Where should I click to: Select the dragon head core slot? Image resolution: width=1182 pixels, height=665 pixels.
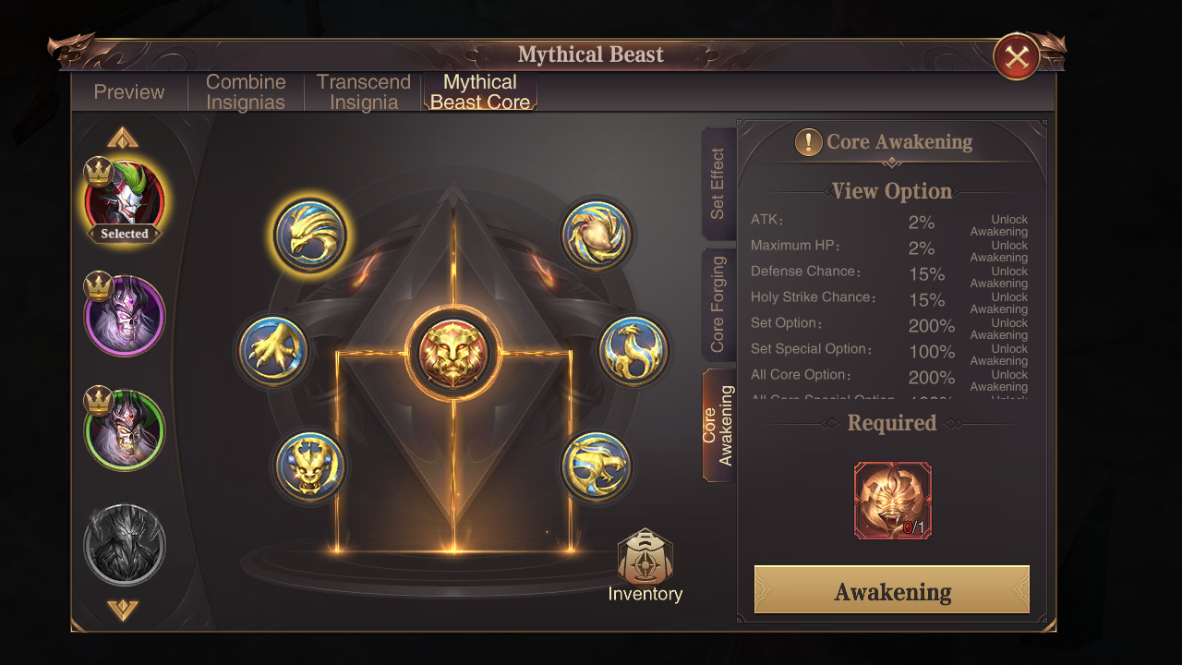point(597,466)
